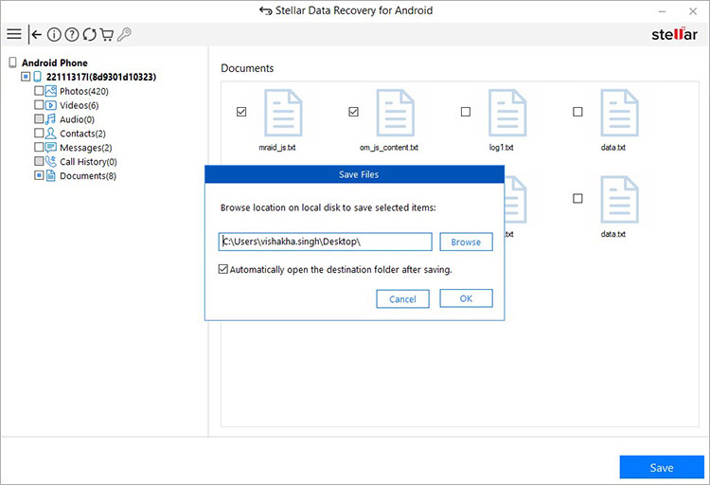The width and height of the screenshot is (710, 485).
Task: Toggle the Call History(0) checkbox
Action: tap(39, 161)
